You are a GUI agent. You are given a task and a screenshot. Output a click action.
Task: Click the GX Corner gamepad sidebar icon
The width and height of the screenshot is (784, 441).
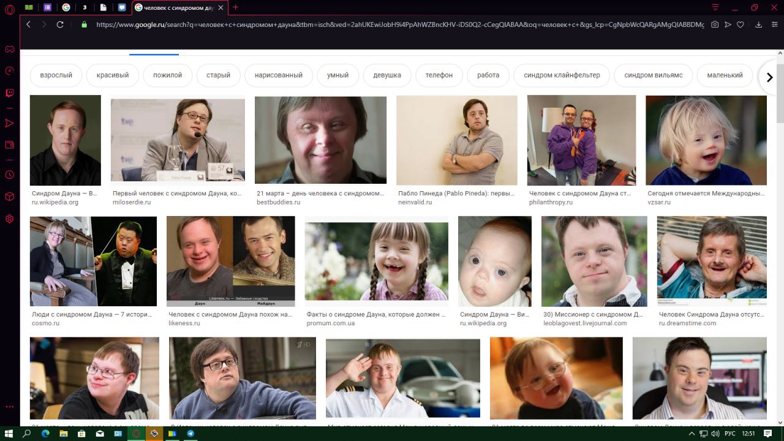tap(9, 49)
